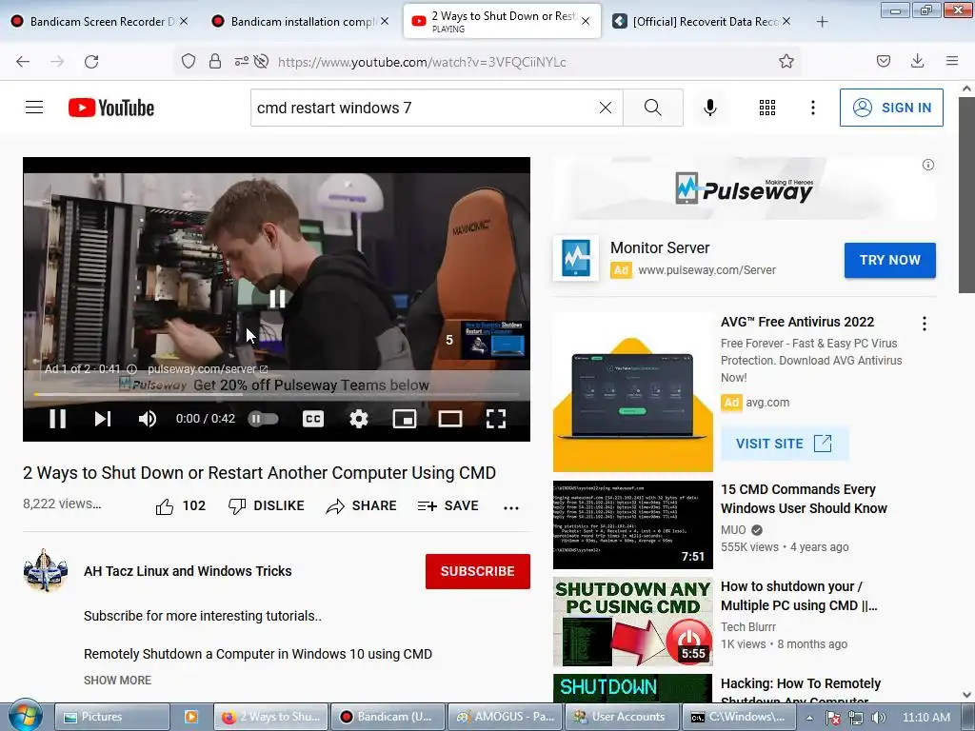The height and width of the screenshot is (731, 975).
Task: Enable miniplayer mode
Action: [x=404, y=419]
